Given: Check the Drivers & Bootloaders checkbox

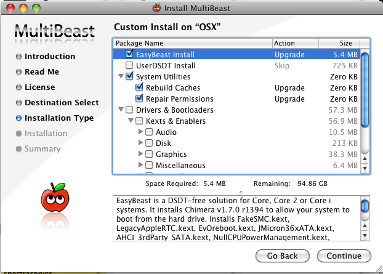Looking at the screenshot, I should pyautogui.click(x=129, y=110).
